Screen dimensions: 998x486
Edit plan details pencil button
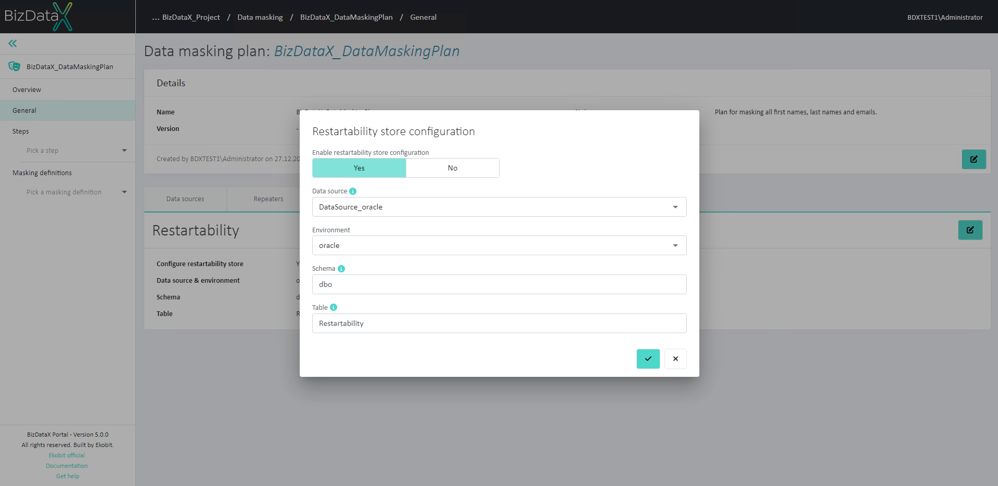coord(974,159)
